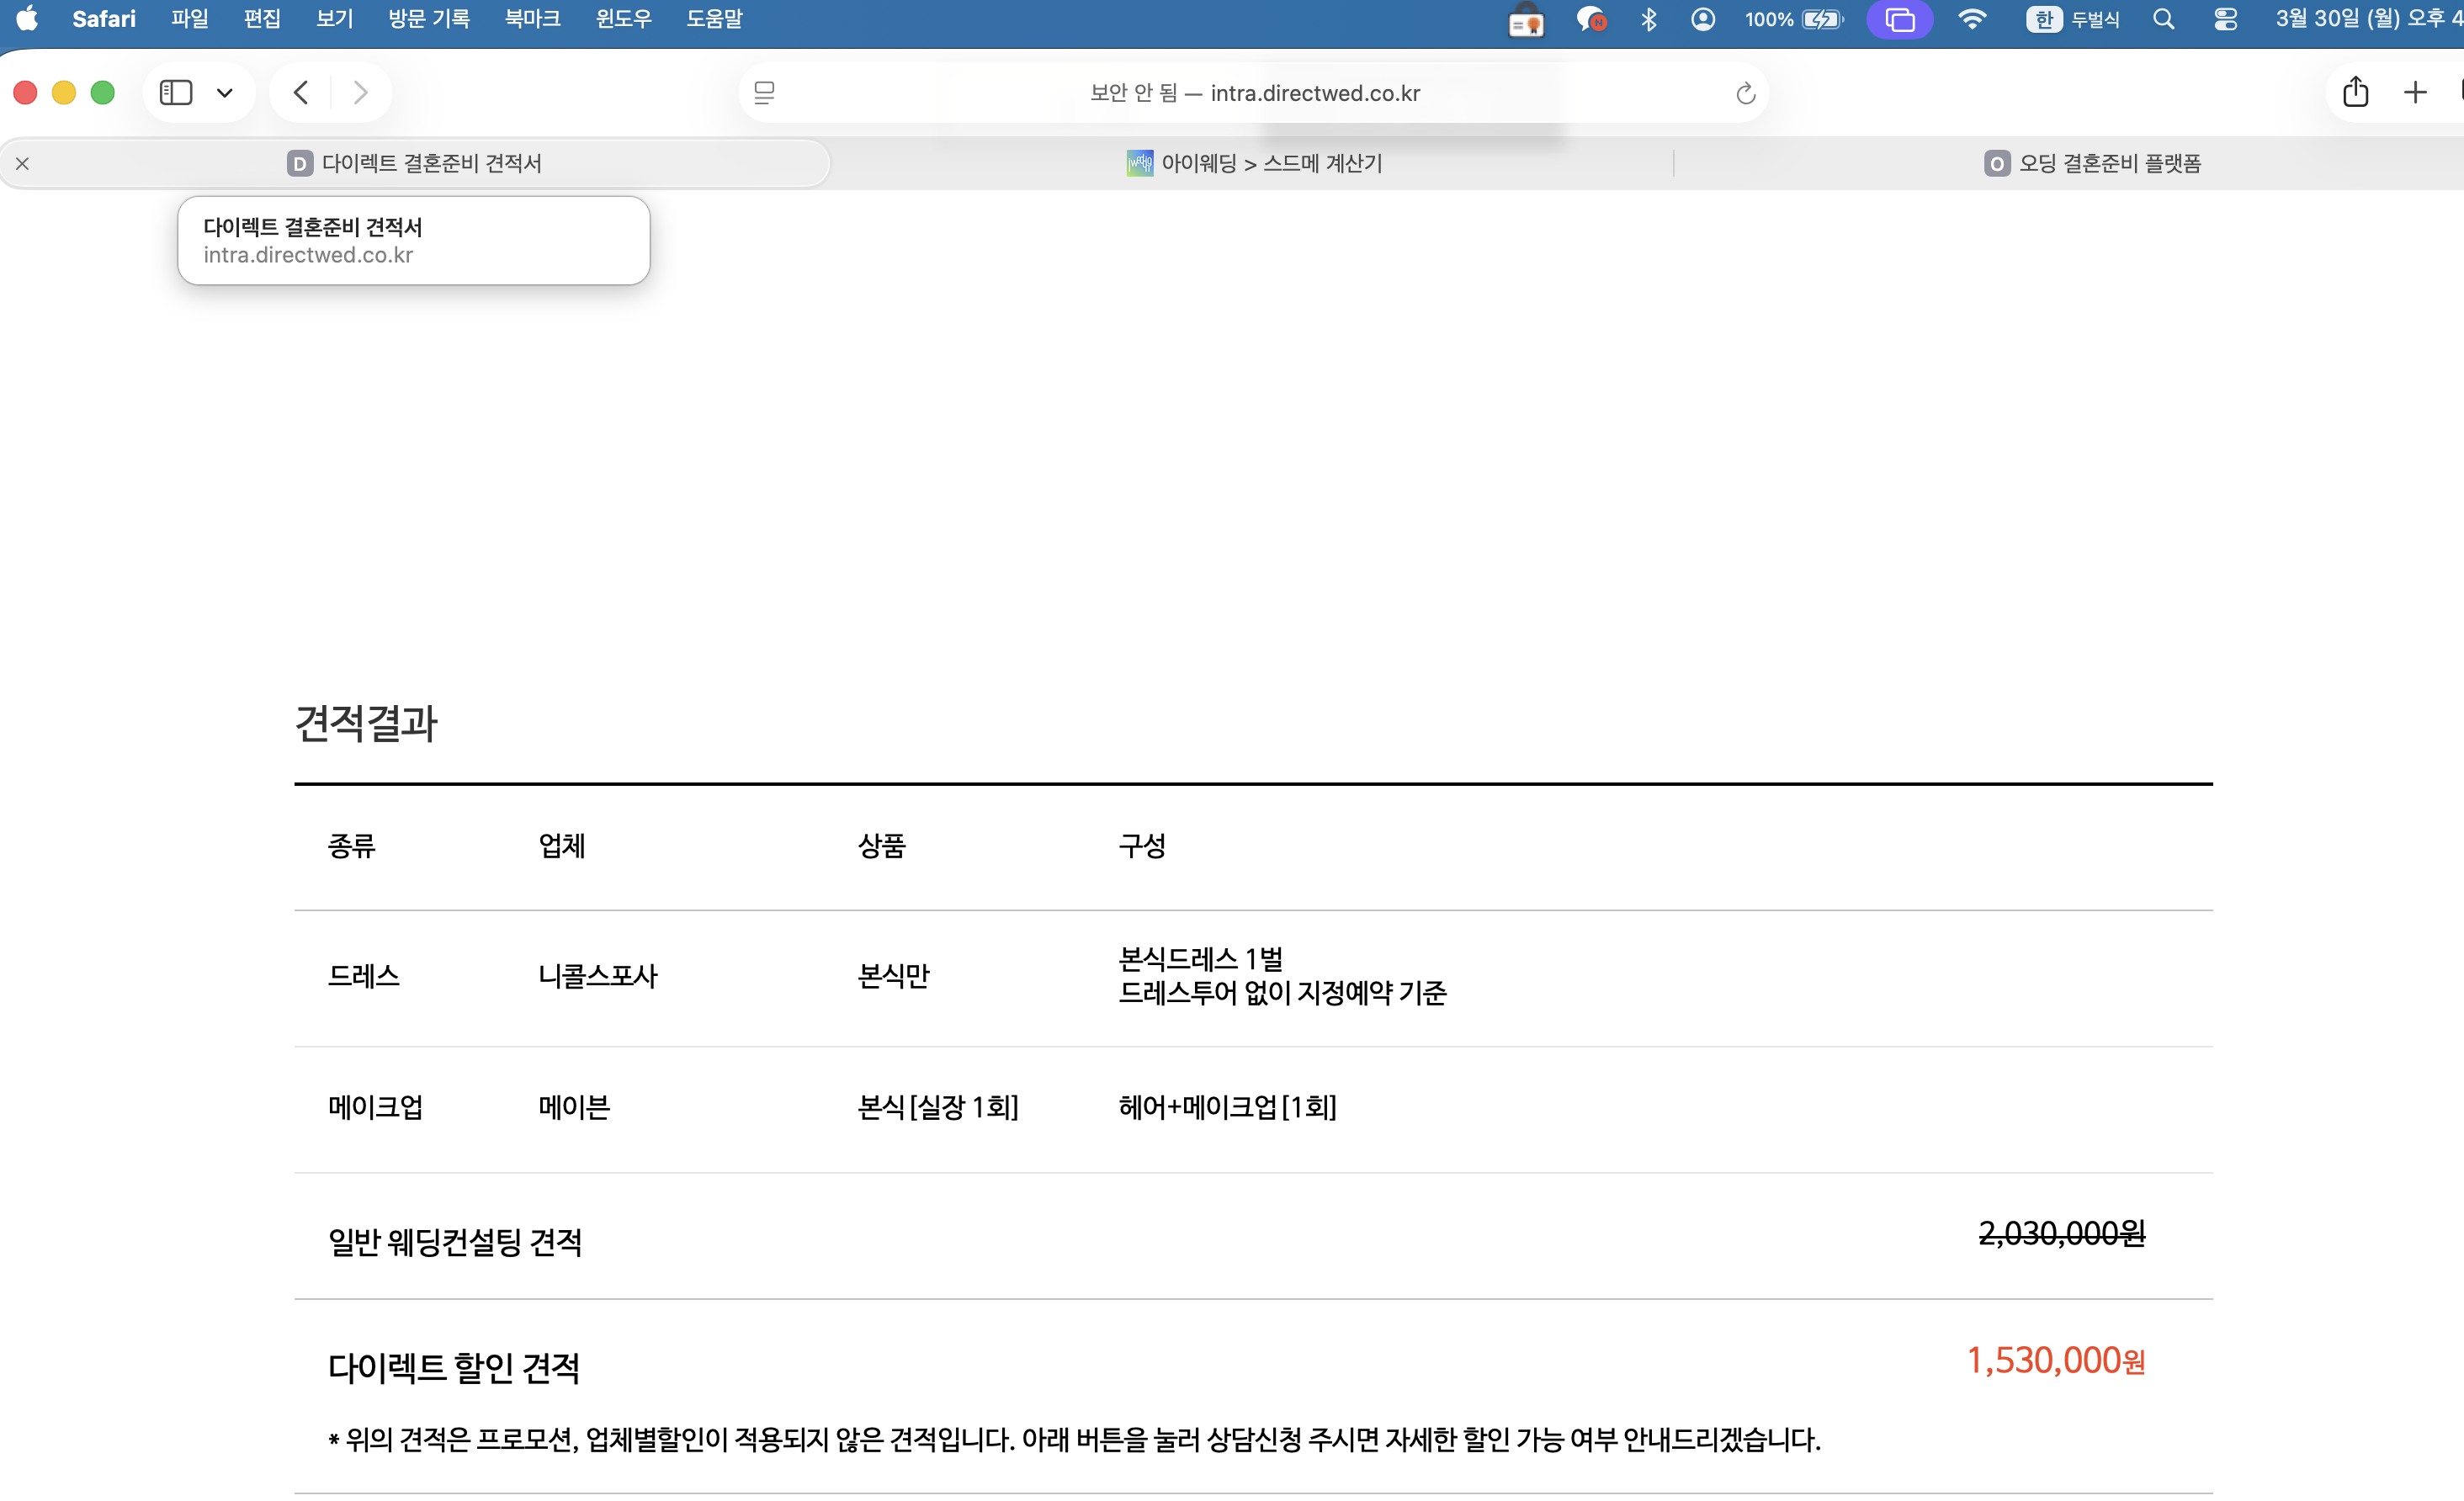
Task: Close the 다이렉트 결혼준비 견적서 tab
Action: (22, 162)
